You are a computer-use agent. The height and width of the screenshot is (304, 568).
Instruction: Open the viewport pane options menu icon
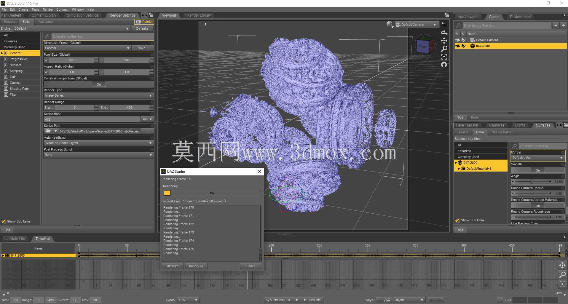point(447,15)
